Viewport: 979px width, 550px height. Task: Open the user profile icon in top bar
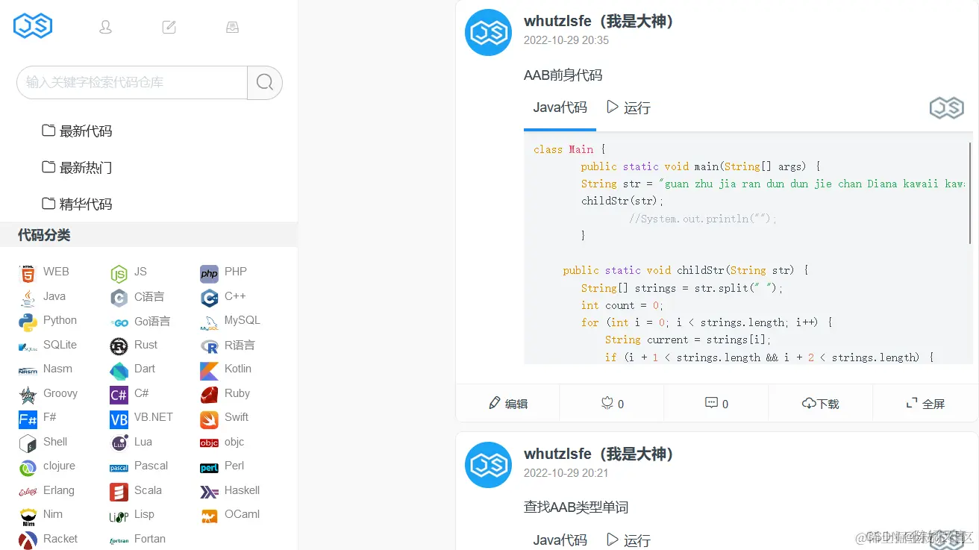105,25
